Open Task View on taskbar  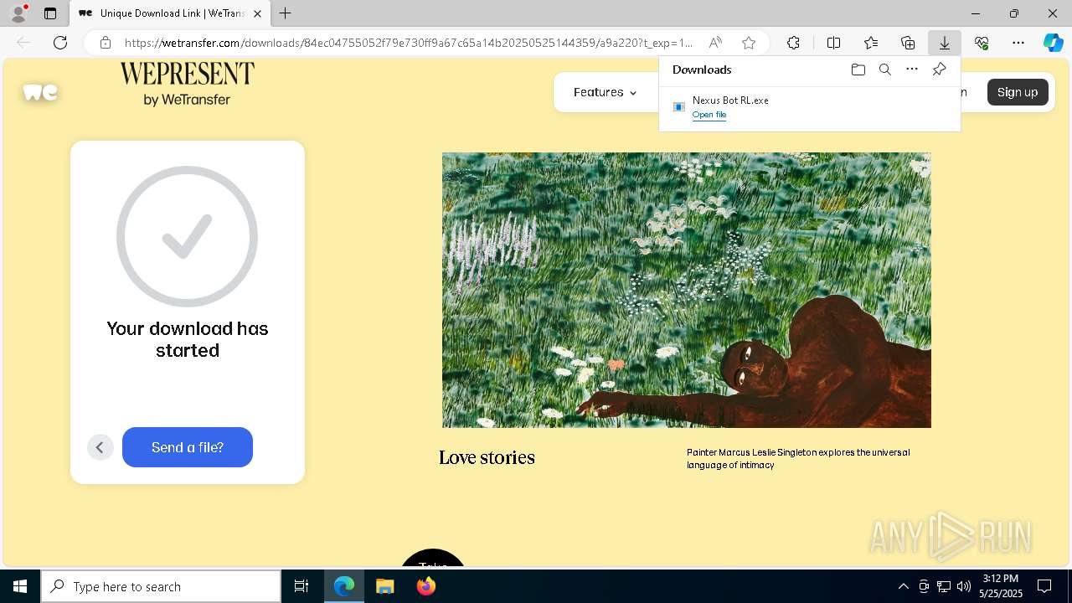301,586
